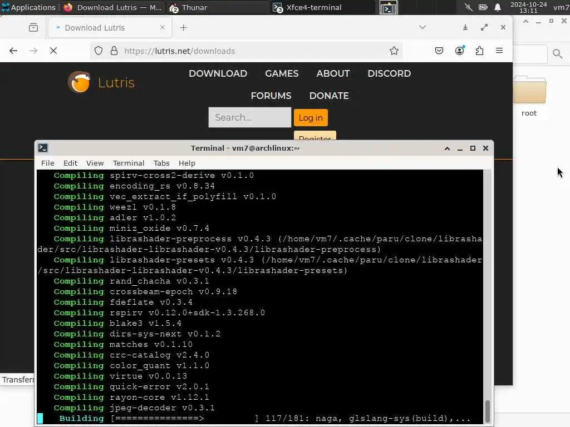Viewport: 570px width, 427px height.
Task: Open the tracking protection shield icon
Action: [x=99, y=51]
